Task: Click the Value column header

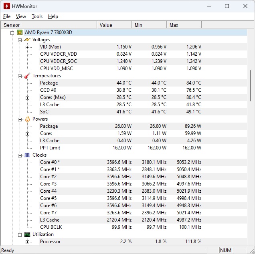Action: (x=115, y=25)
